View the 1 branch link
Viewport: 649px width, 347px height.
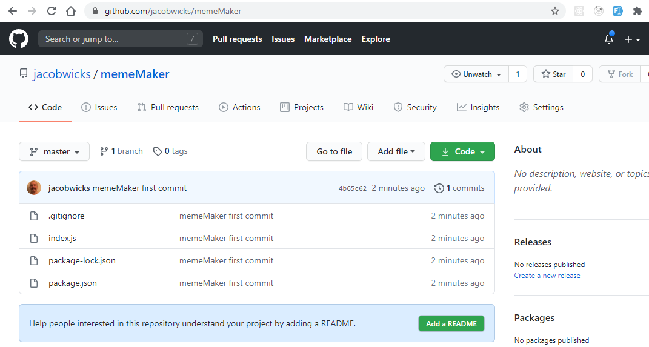(x=121, y=151)
